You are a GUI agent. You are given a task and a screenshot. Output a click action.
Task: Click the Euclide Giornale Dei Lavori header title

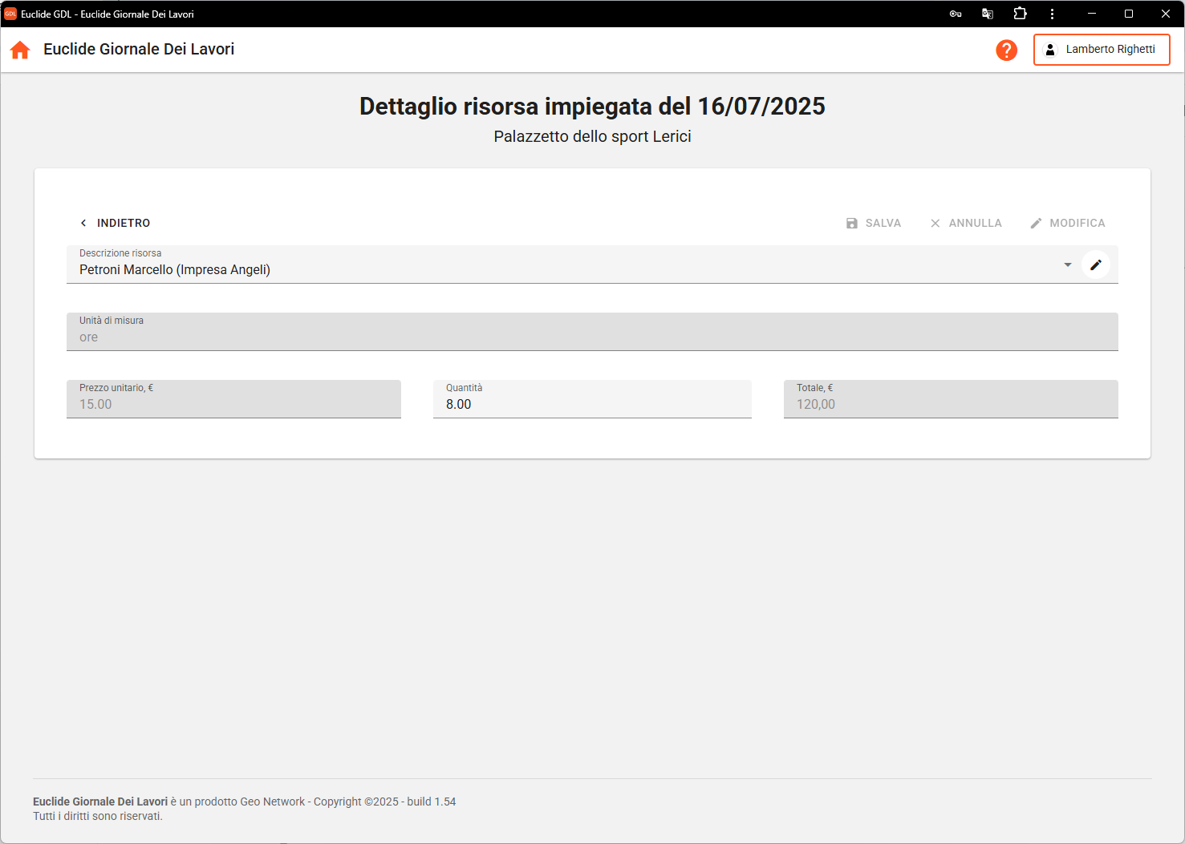(139, 50)
